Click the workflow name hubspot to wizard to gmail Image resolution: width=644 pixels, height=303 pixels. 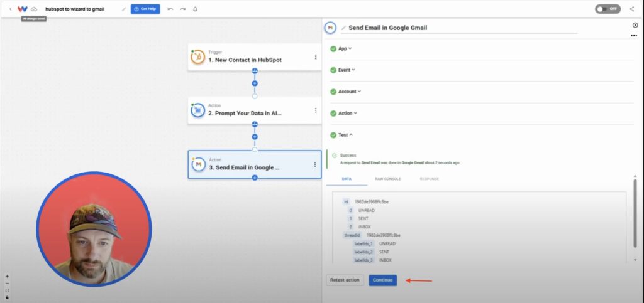tap(75, 9)
